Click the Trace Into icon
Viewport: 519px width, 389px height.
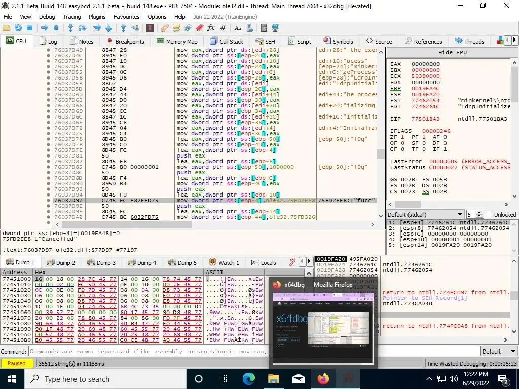[97, 28]
